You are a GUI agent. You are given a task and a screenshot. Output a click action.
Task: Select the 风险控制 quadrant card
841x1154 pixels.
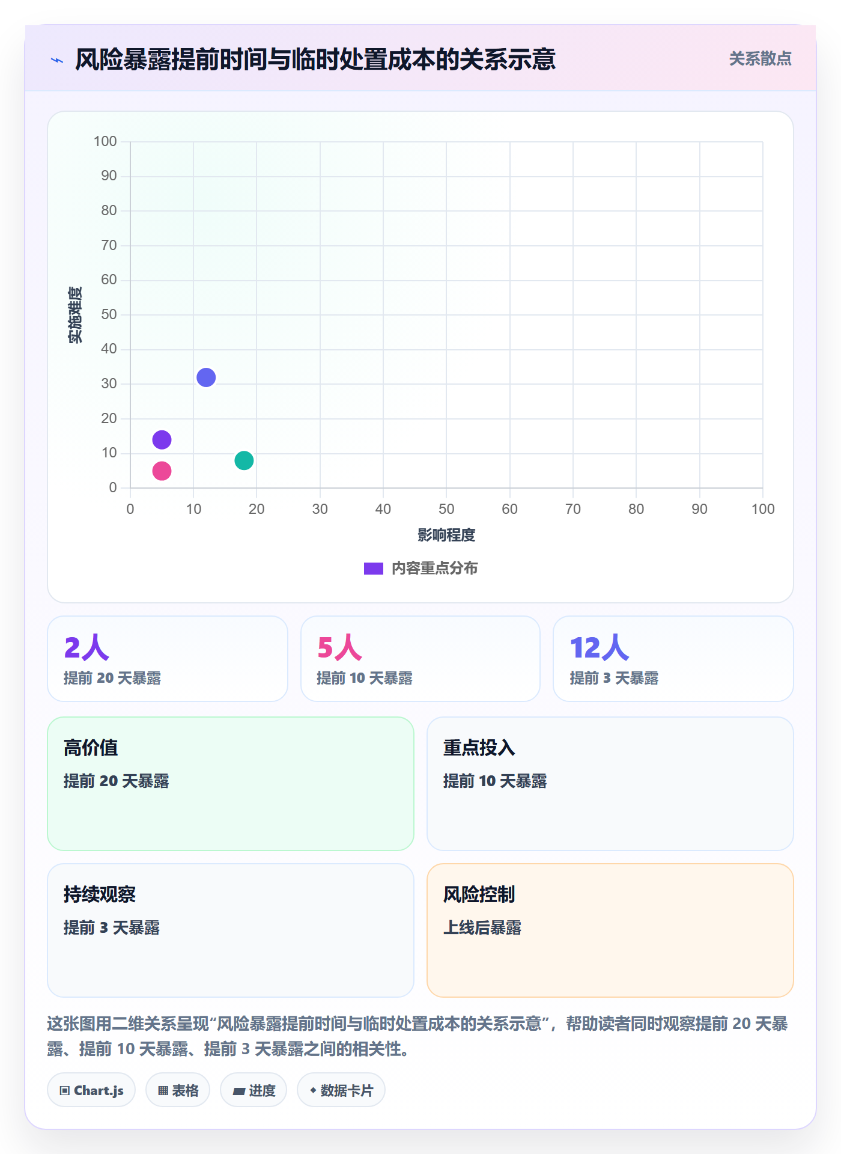click(x=610, y=930)
